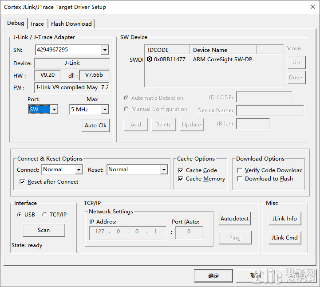This screenshot has width=320, height=287.
Task: Click the FW J-Link V9 compiled field
Action: (x=72, y=88)
